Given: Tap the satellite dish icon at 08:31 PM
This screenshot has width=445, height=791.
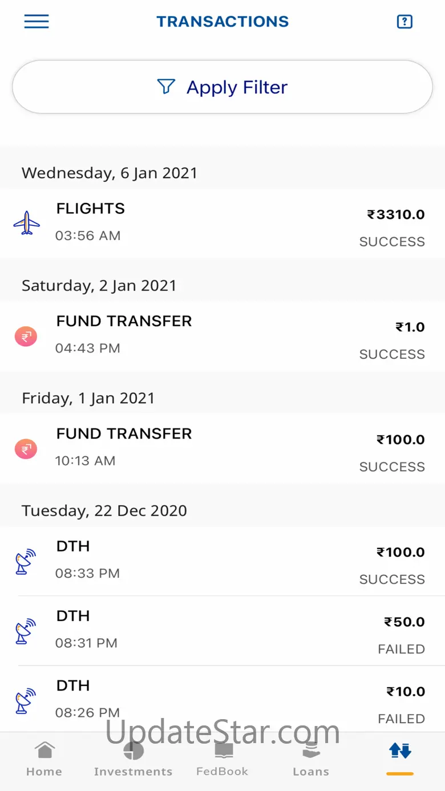Looking at the screenshot, I should tap(26, 631).
